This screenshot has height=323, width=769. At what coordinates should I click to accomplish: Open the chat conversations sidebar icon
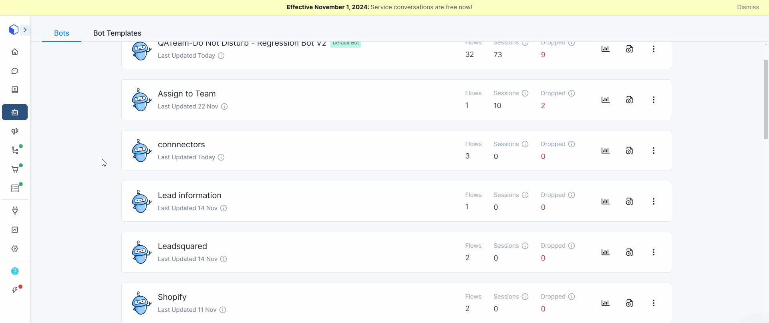point(15,71)
